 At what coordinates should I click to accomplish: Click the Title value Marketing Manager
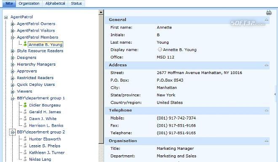click(175, 149)
